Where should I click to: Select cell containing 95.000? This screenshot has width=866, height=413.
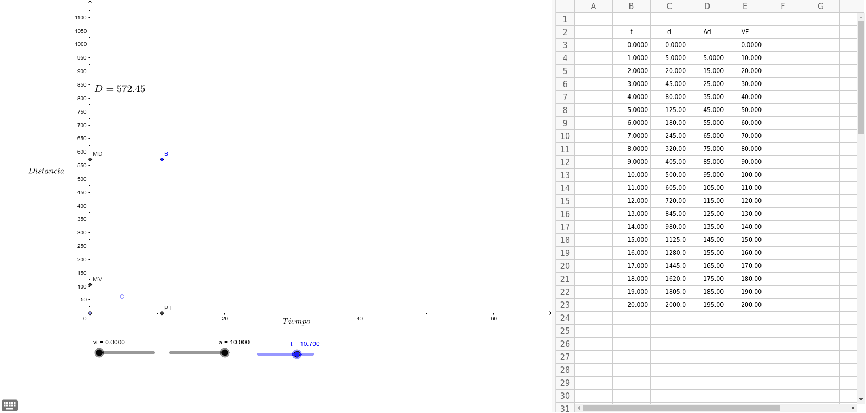click(x=707, y=175)
